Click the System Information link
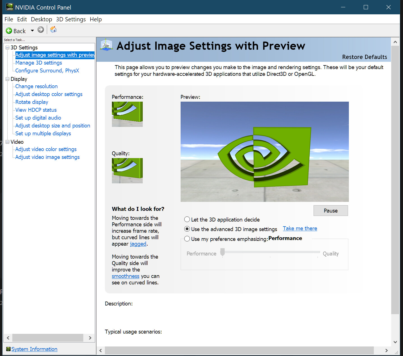The image size is (403, 356). (34, 349)
